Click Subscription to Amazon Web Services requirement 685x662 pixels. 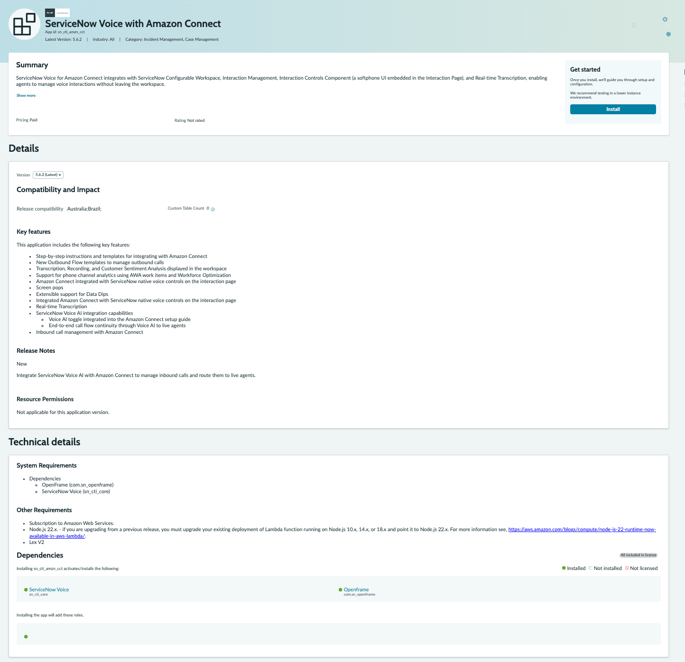pos(72,524)
